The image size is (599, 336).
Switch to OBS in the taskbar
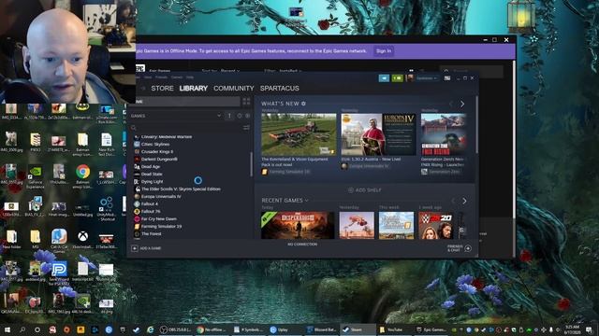click(x=176, y=329)
